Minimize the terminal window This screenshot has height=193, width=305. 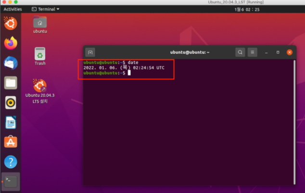click(267, 52)
